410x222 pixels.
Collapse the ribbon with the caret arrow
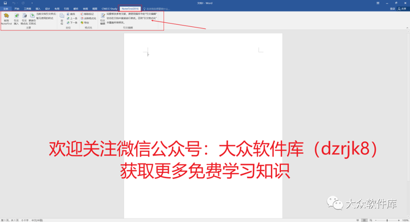pos(407,28)
